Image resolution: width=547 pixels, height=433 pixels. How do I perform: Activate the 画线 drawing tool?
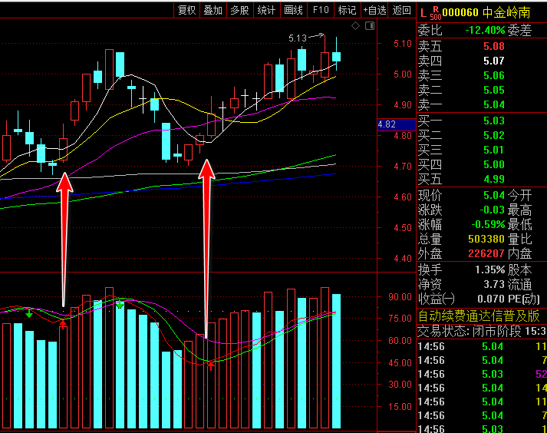pyautogui.click(x=293, y=11)
